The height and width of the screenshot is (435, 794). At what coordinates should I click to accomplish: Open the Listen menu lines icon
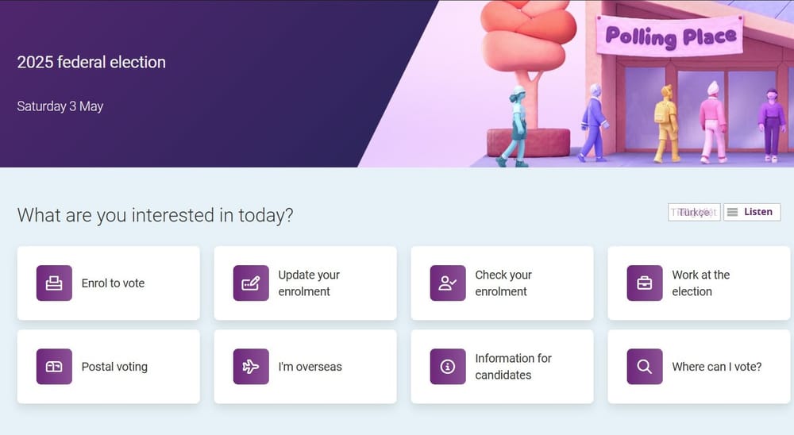[x=733, y=212]
